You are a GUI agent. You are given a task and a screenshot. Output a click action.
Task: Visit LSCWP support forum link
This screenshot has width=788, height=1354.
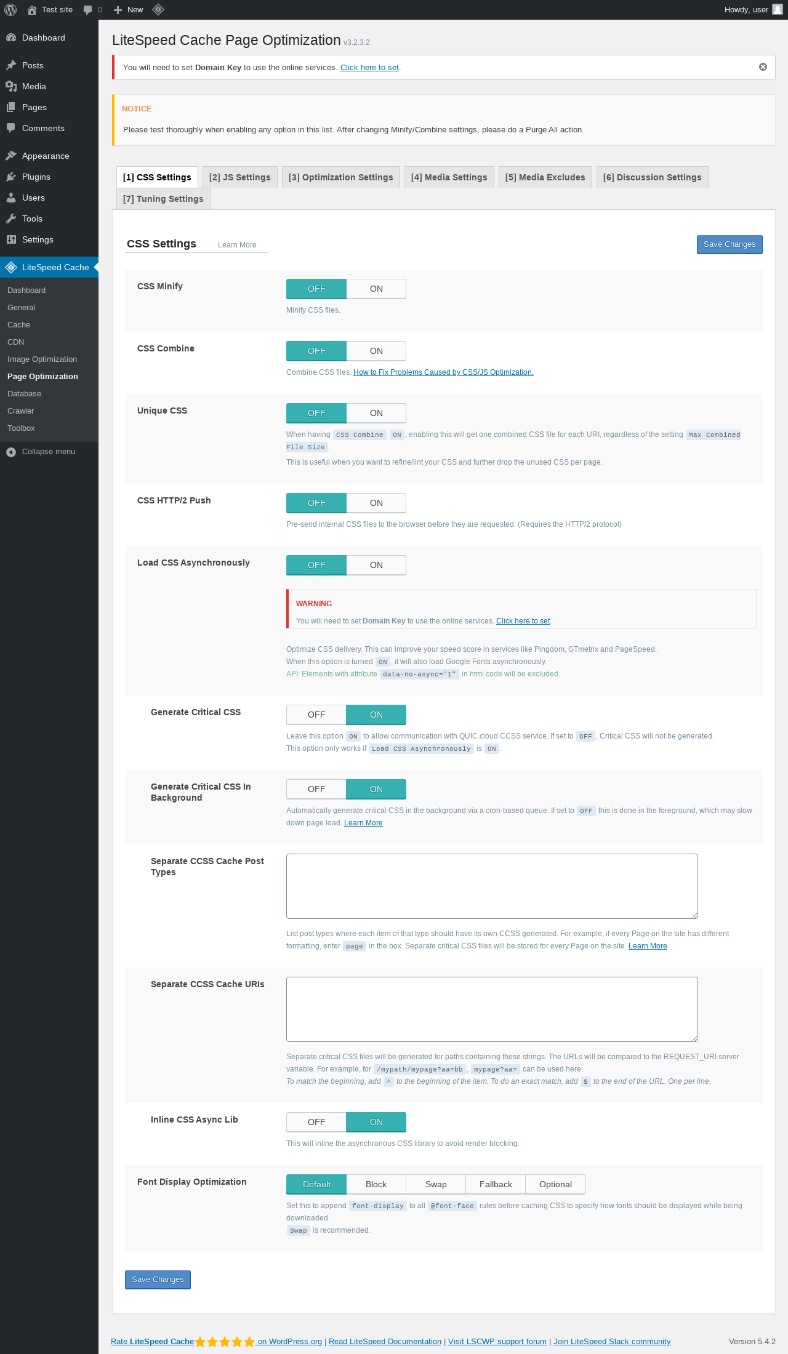tap(497, 1342)
